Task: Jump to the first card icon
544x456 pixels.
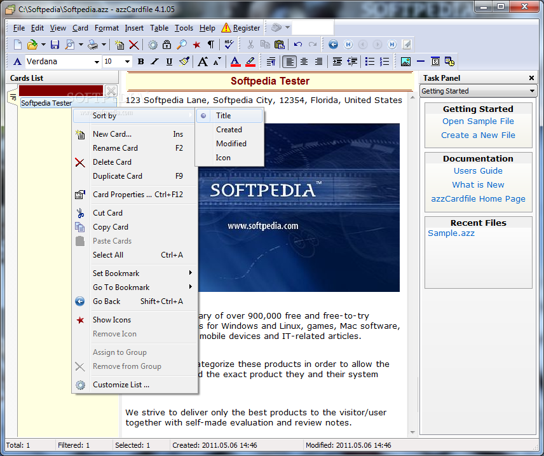Action: (x=348, y=45)
